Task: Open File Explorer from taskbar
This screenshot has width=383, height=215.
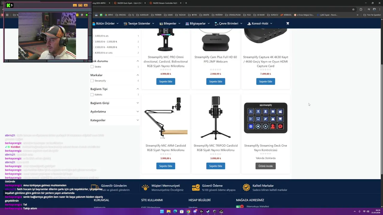Action: (168, 211)
